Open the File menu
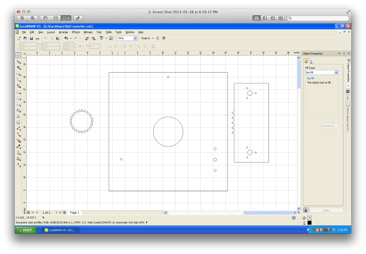Screen dimensions: 366x254 coord(24,32)
